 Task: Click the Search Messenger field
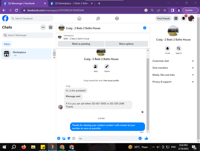pyautogui.click(x=28, y=35)
